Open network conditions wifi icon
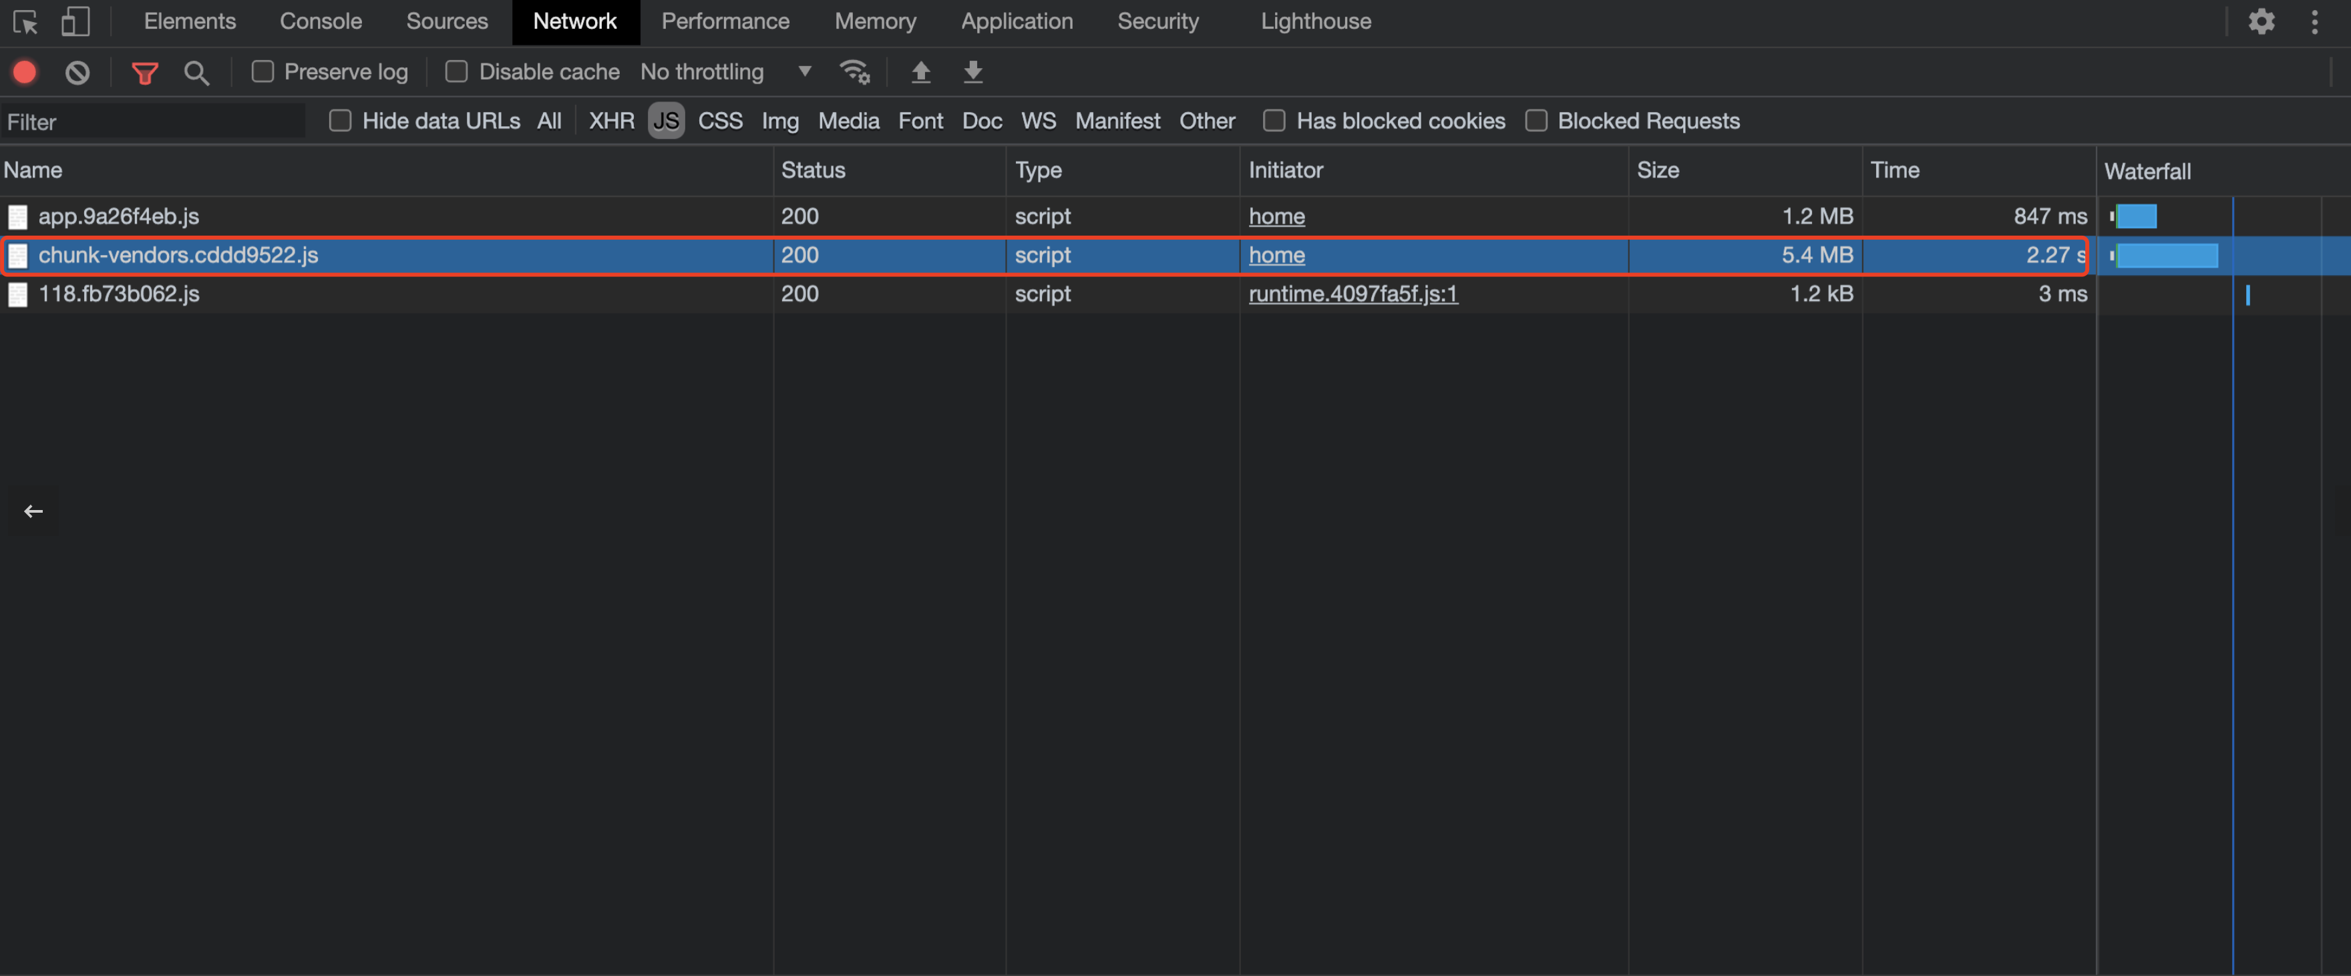2351x976 pixels. pyautogui.click(x=854, y=72)
